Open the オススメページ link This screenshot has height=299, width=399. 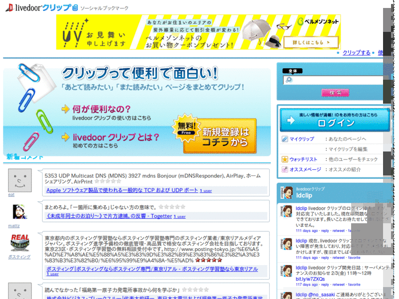[x=305, y=169]
